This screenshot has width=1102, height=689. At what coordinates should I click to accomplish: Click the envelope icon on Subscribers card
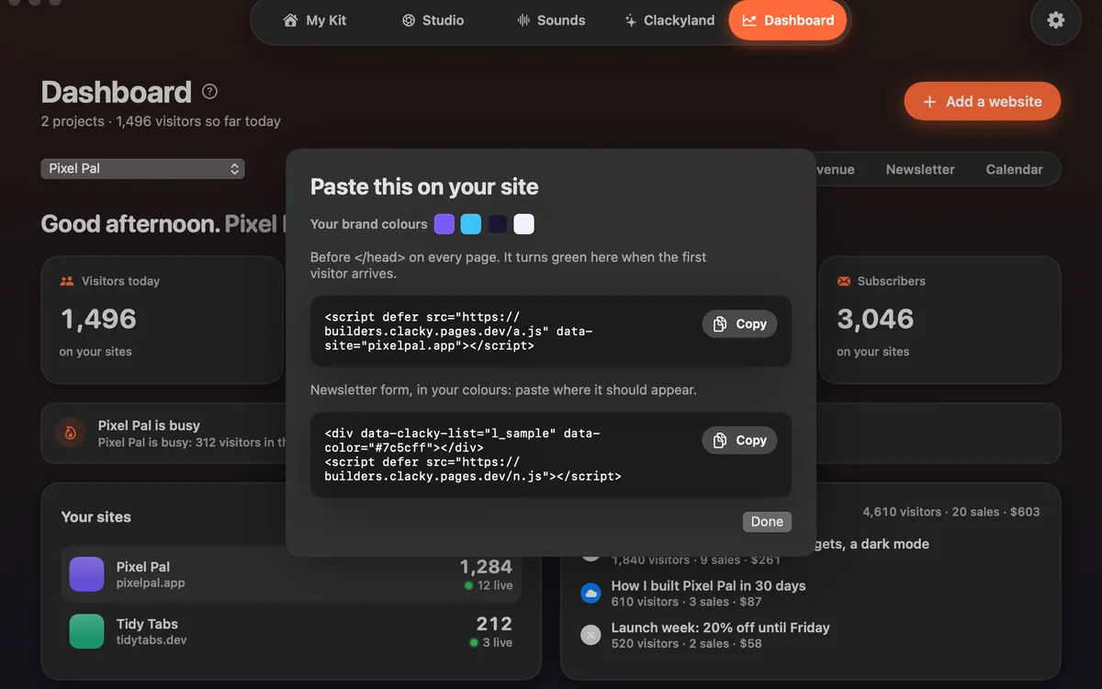(844, 281)
